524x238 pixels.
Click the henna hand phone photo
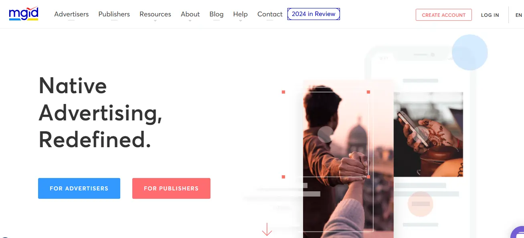tap(428, 134)
